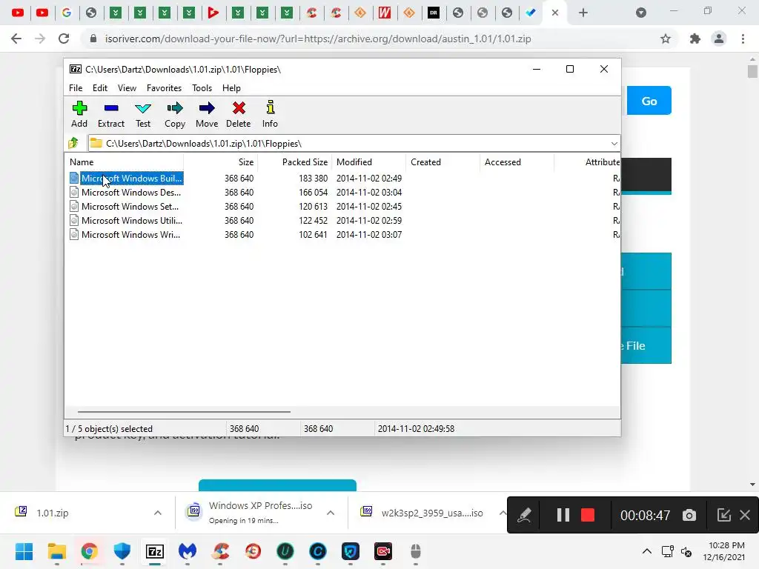759x569 pixels.
Task: Sort by the Accessed column header
Action: click(517, 162)
